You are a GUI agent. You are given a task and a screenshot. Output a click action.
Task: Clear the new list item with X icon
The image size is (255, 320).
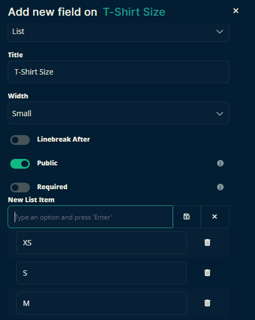click(215, 217)
